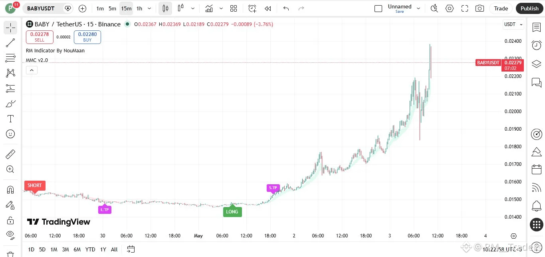Open the USDT currency dropdown

[513, 24]
